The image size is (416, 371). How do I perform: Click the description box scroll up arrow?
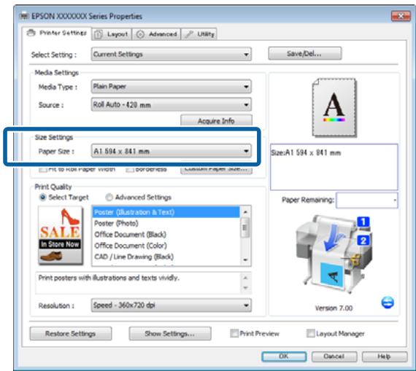click(x=245, y=278)
